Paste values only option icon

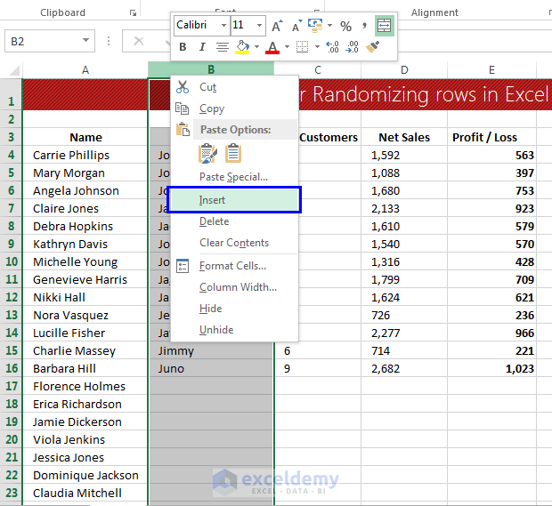click(x=233, y=154)
